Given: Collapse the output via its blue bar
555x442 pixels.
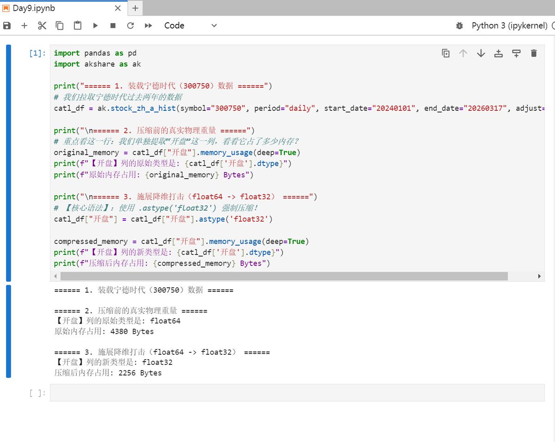Looking at the screenshot, I should (x=8, y=331).
